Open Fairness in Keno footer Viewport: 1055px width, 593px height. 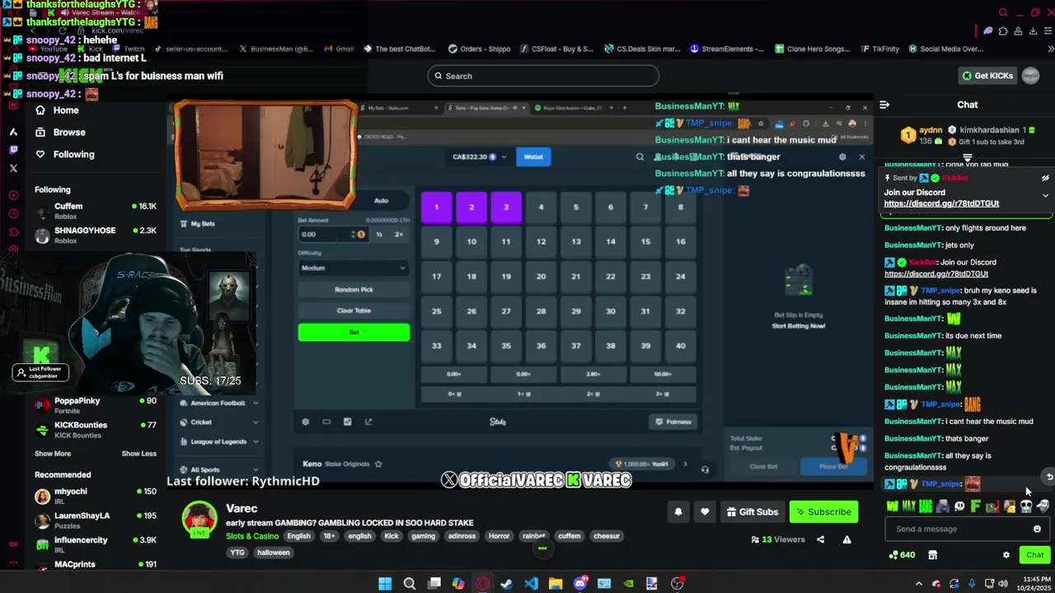(x=673, y=422)
